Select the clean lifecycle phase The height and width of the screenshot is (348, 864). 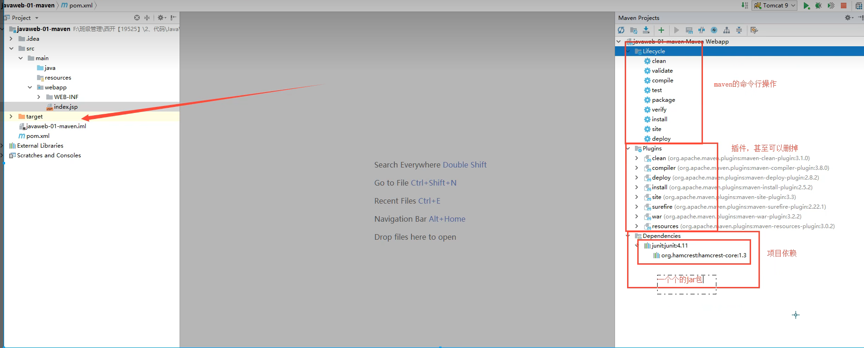click(x=655, y=61)
